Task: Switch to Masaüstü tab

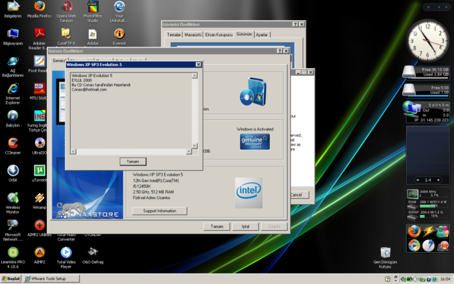Action: tap(193, 35)
